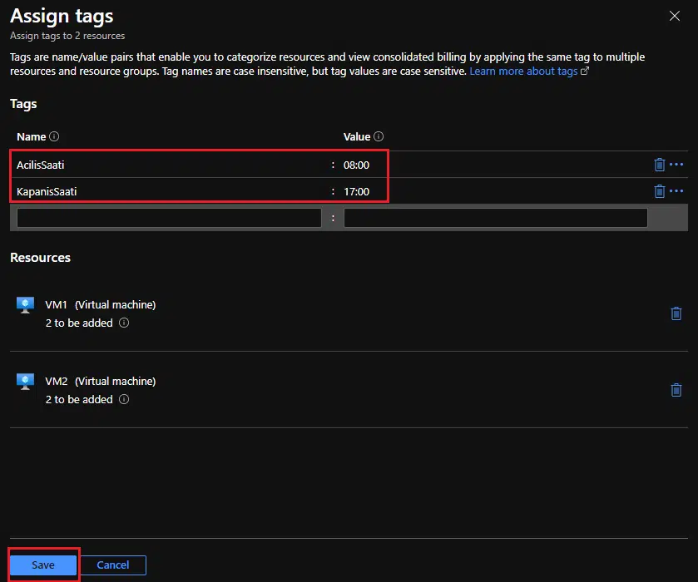Screen dimensions: 698x582
Task: Remove VM2 from resources list
Action: coord(676,390)
